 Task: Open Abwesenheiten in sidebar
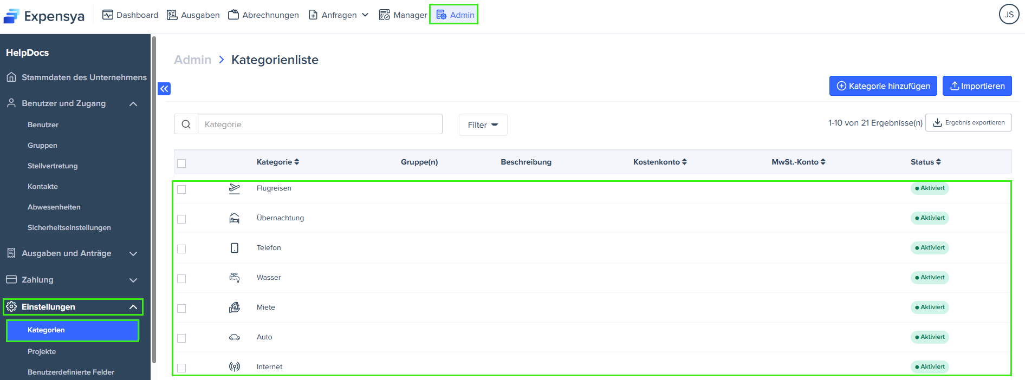pos(54,207)
